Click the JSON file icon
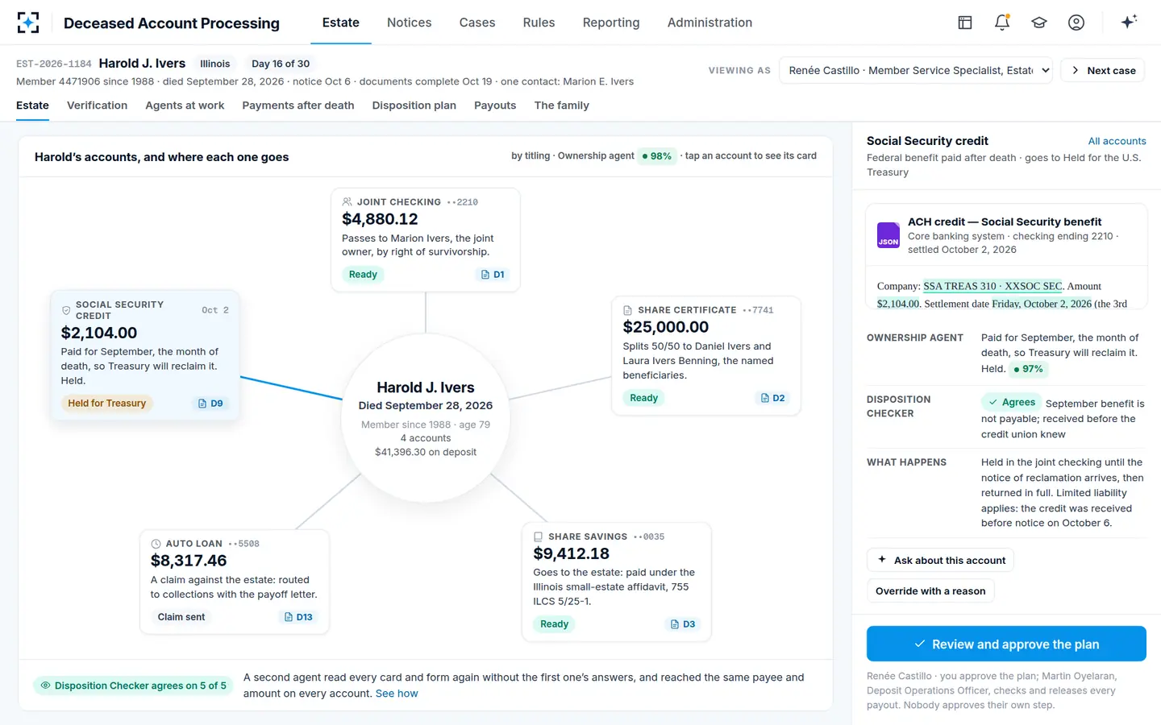Image resolution: width=1161 pixels, height=725 pixels. pos(888,235)
